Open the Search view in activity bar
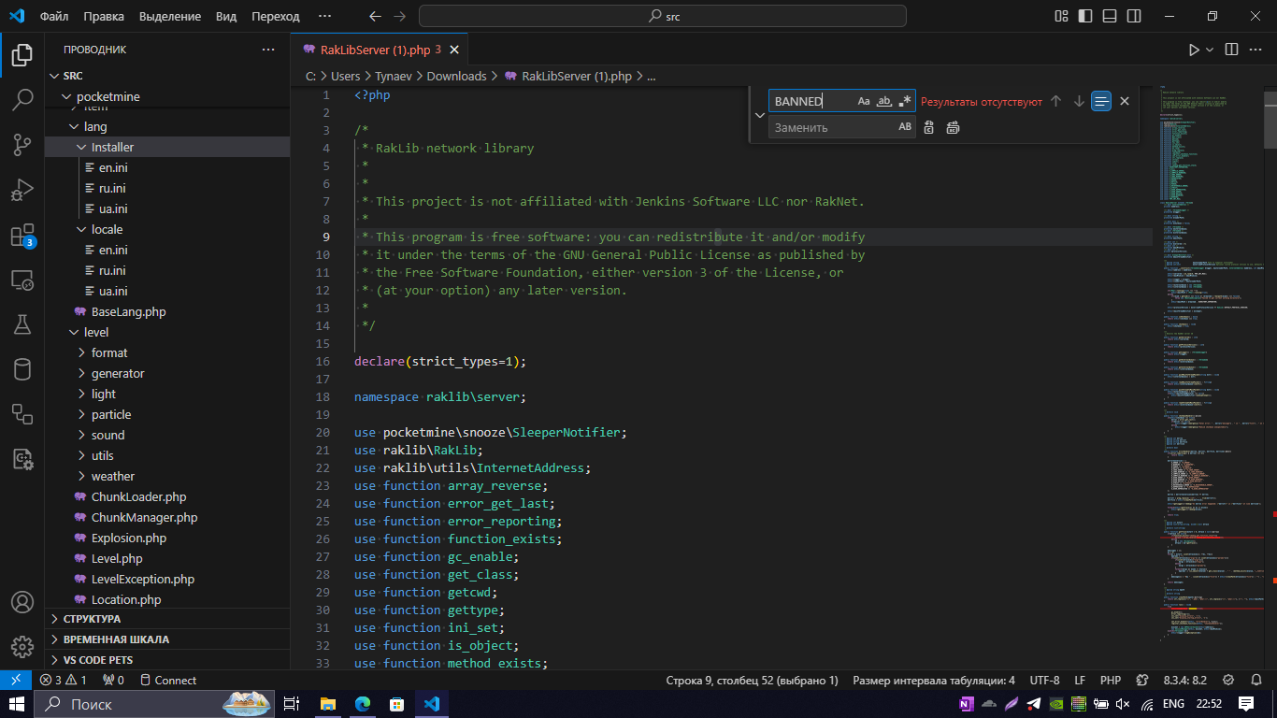Screen dimensions: 1277x718 [22, 100]
